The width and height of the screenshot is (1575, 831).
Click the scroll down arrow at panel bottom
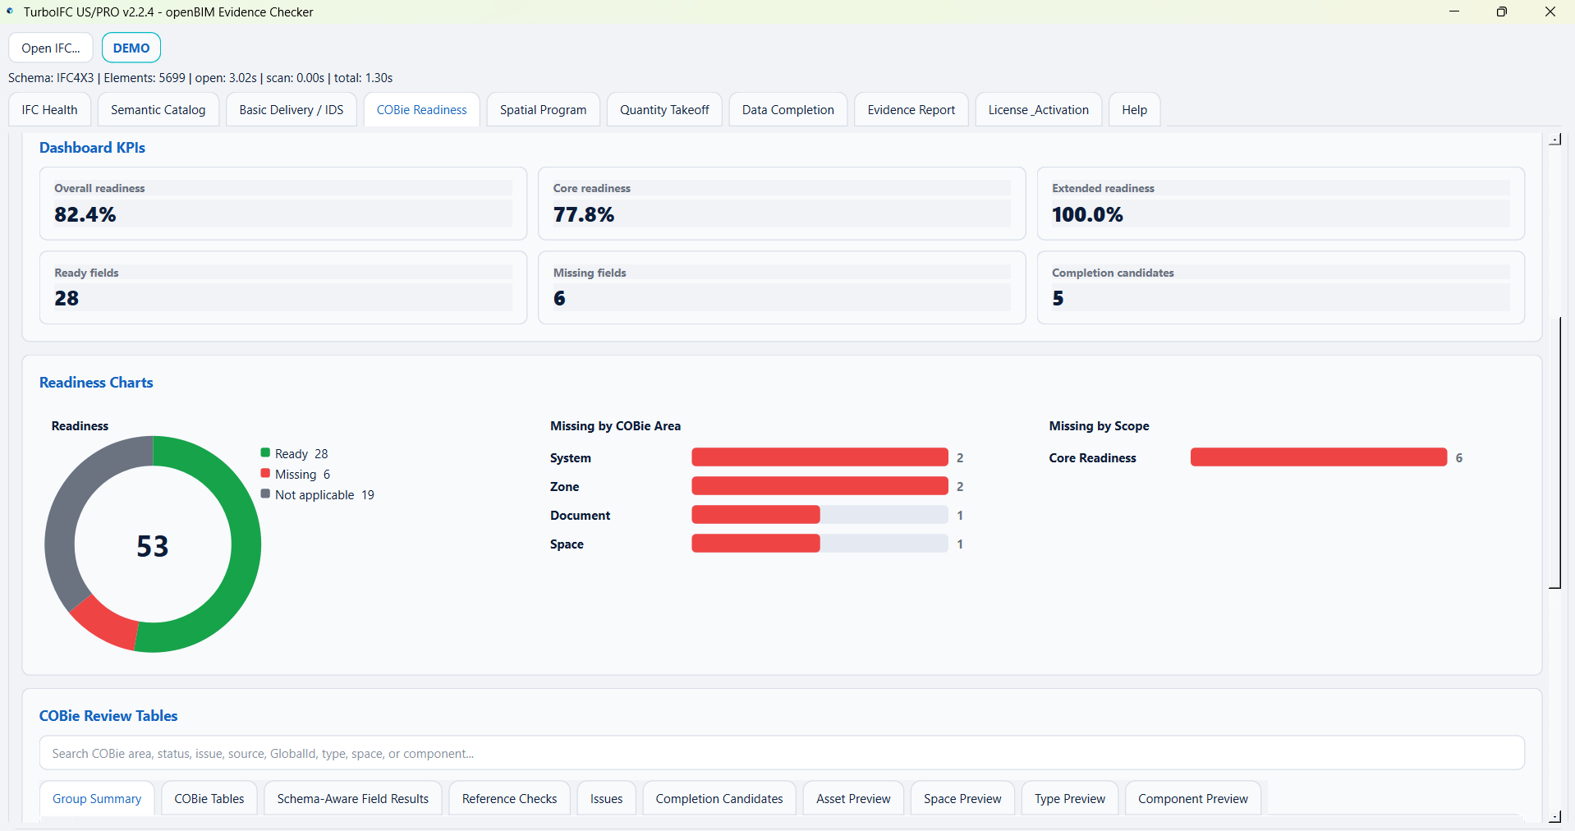coord(1555,816)
